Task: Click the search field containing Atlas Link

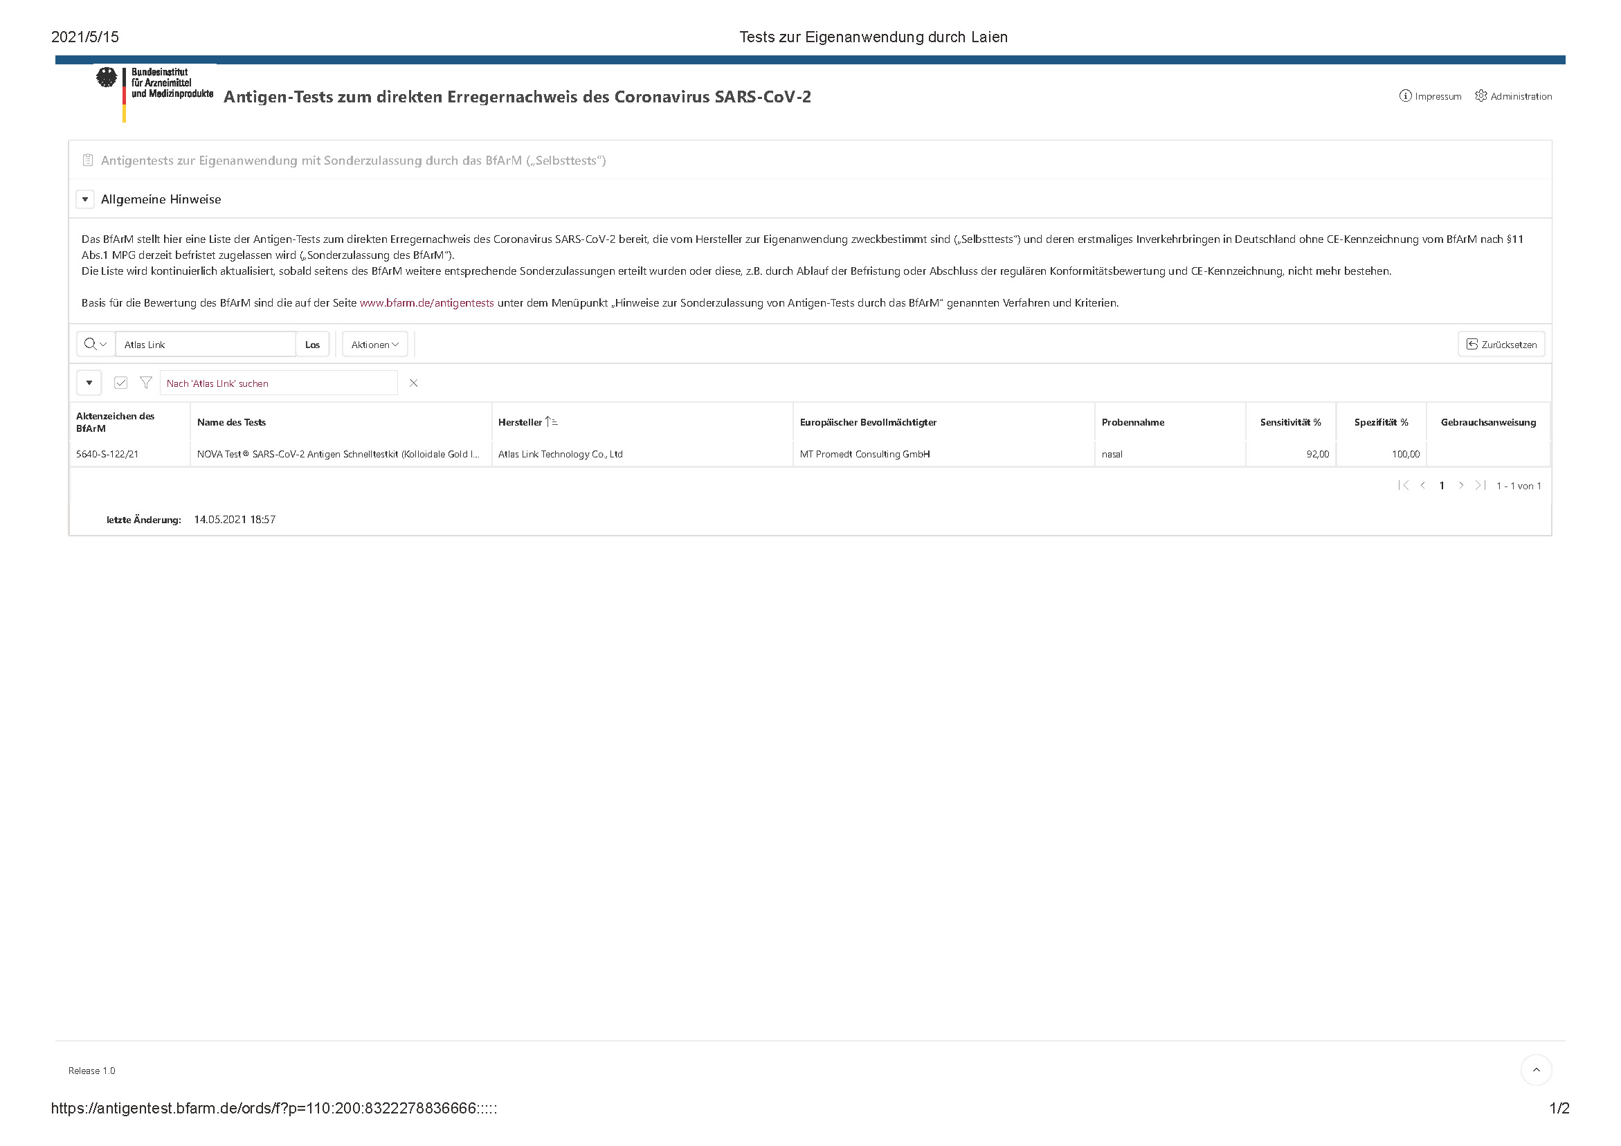Action: [x=206, y=344]
